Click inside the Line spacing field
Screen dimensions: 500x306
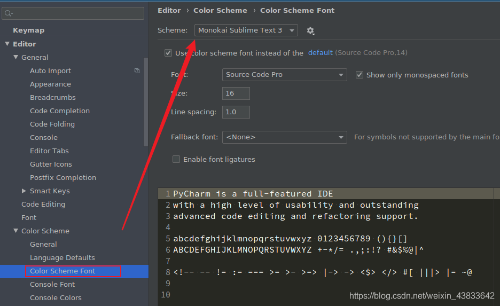point(236,112)
